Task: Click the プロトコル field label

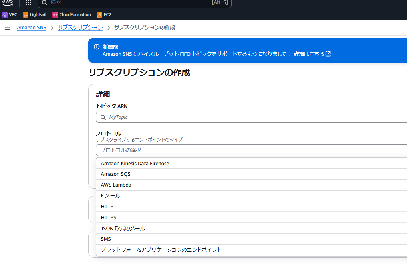Action: 109,133
